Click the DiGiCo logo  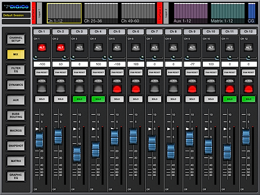pos(16,6)
